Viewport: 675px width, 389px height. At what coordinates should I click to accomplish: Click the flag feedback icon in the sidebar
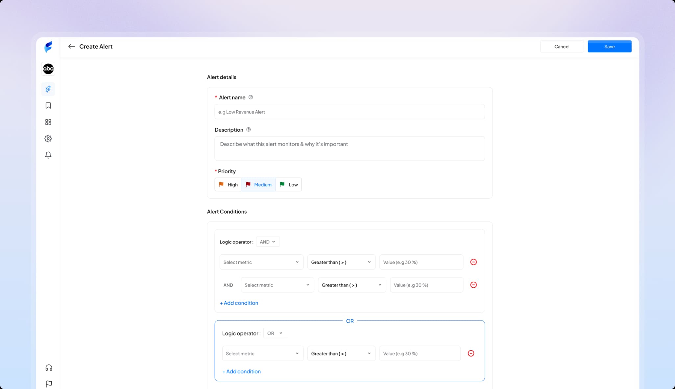(48, 383)
